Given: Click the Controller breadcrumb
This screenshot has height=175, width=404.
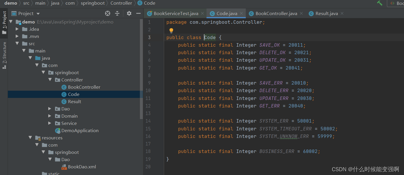Looking at the screenshot, I should [x=121, y=3].
